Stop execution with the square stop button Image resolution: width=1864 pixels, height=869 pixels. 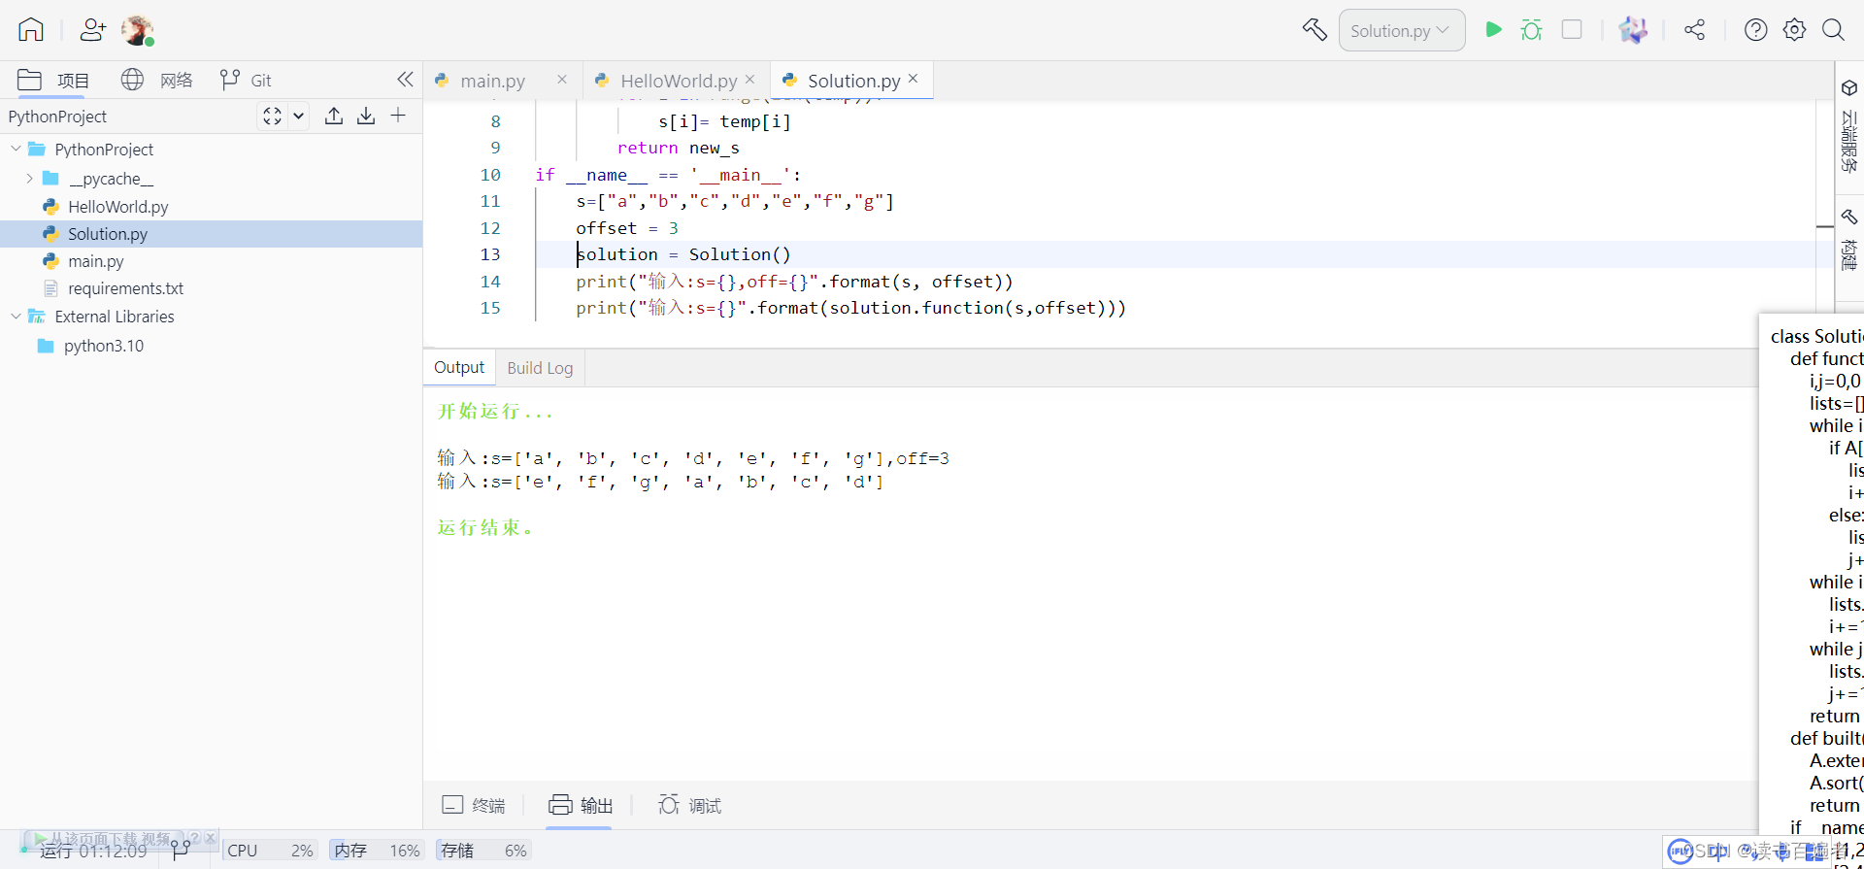click(x=1572, y=30)
